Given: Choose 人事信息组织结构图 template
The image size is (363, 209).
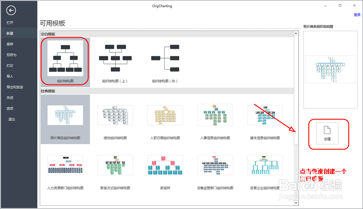Looking at the screenshot, I should coord(215,119).
